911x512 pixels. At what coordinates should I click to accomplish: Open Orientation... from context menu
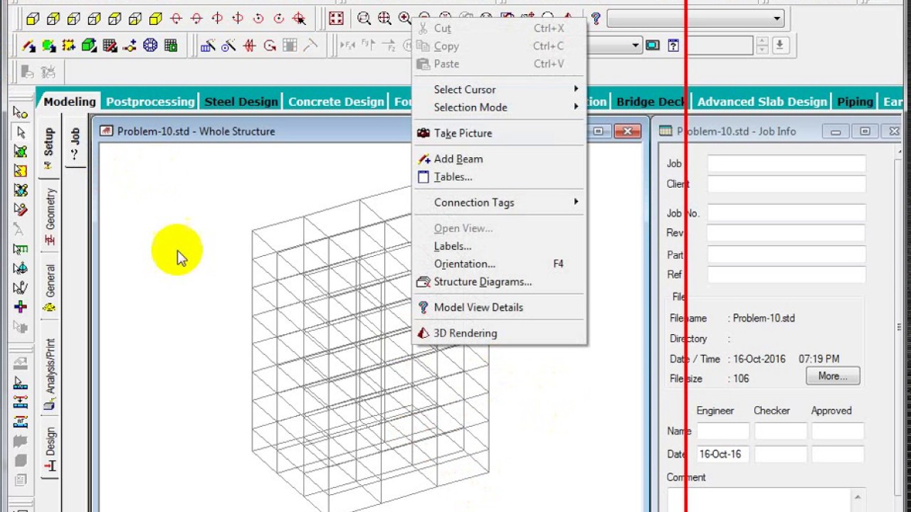click(500, 264)
